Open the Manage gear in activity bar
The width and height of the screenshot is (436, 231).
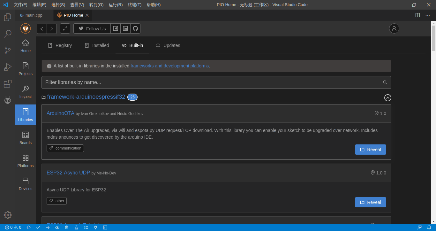[x=8, y=215]
